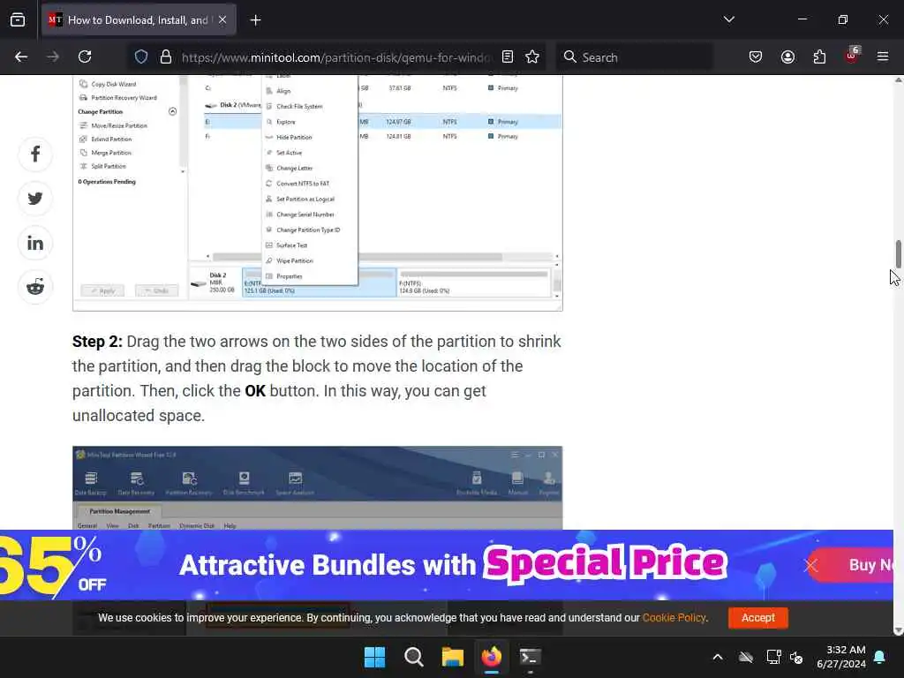Open the notification bell
The height and width of the screenshot is (678, 904).
[x=880, y=657]
